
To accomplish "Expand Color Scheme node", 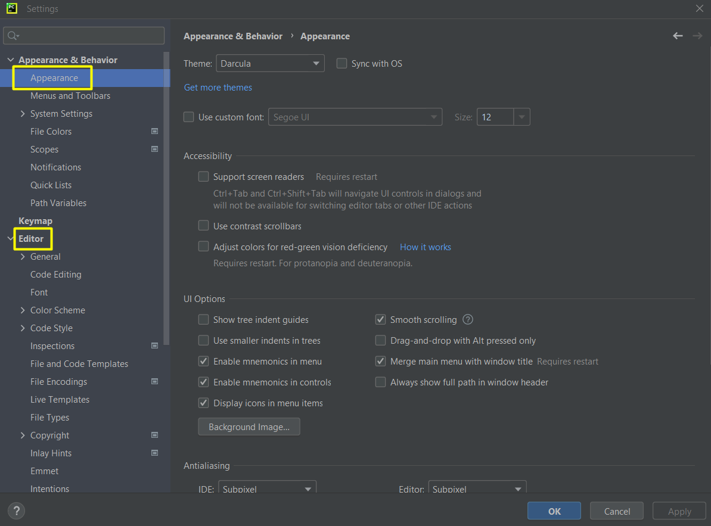I will 23,310.
